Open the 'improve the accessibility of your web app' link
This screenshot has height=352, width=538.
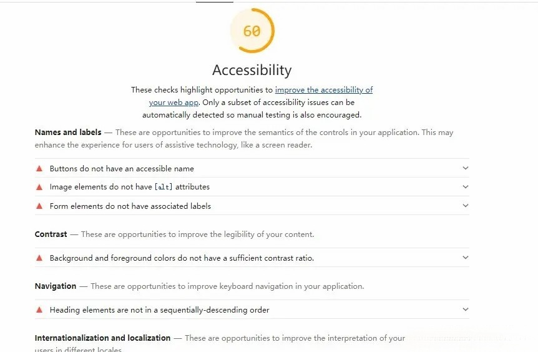click(x=323, y=90)
